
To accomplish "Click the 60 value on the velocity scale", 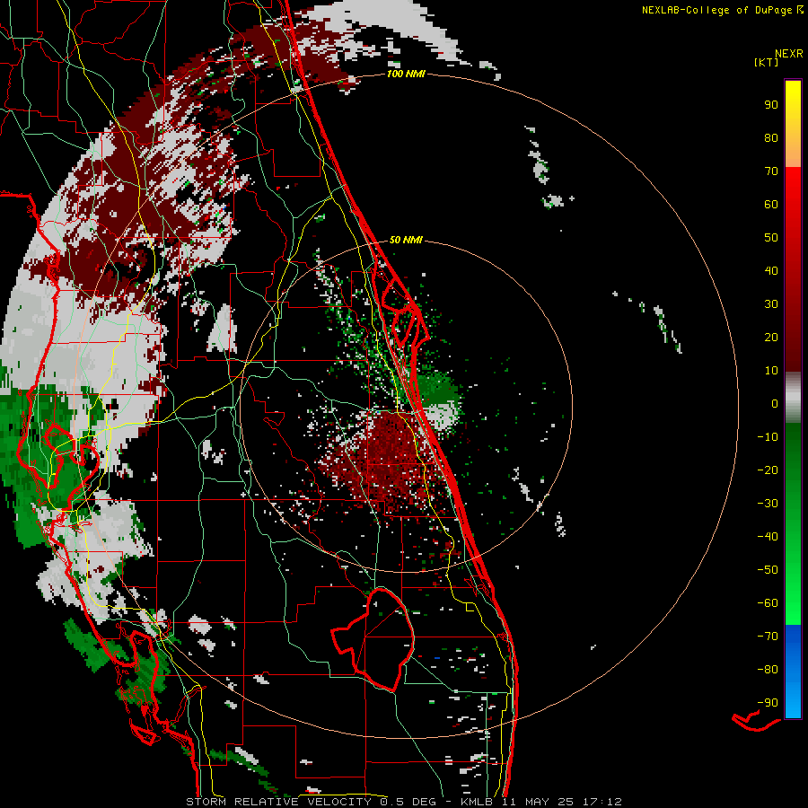I will [x=771, y=205].
